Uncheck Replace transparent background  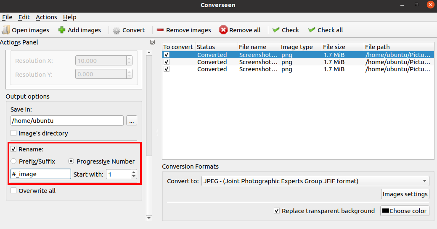[x=276, y=211]
